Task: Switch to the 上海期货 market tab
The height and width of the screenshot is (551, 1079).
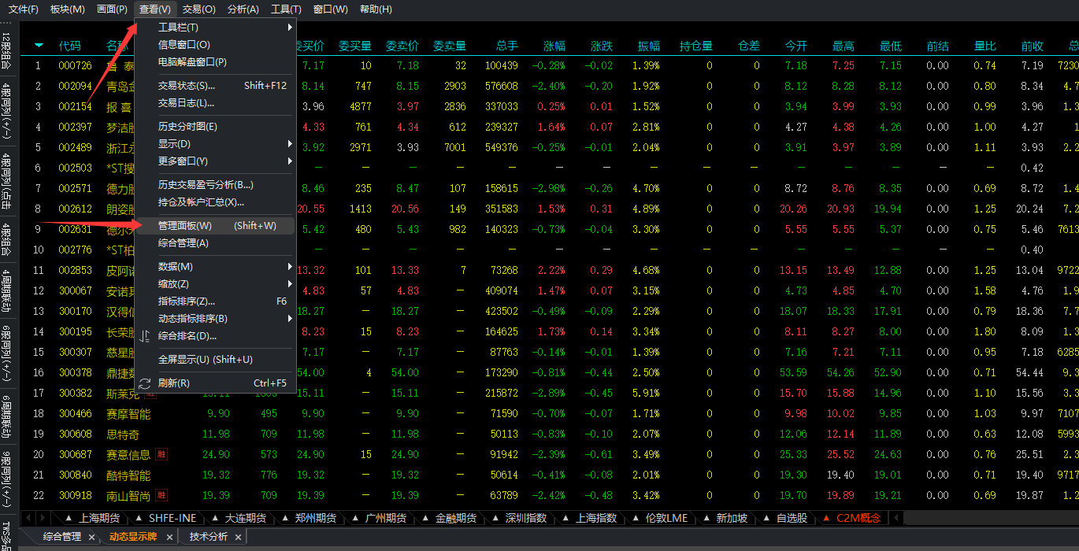Action: 98,518
